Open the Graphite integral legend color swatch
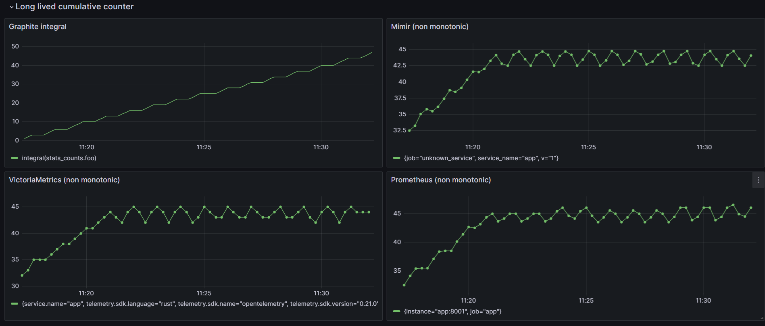The image size is (765, 326). coord(15,158)
